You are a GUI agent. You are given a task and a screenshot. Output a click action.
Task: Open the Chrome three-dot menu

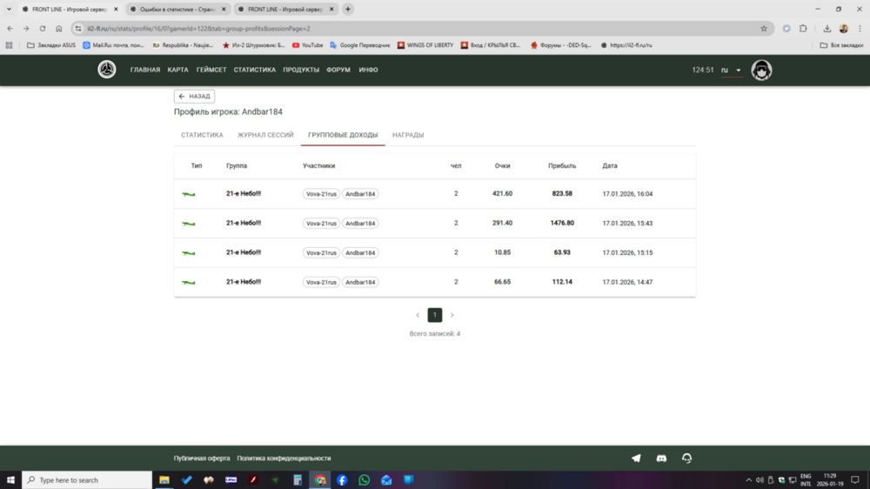click(860, 29)
